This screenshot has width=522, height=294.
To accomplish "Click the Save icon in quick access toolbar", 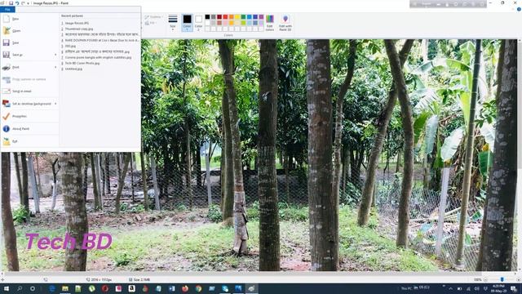I will coord(11,3).
